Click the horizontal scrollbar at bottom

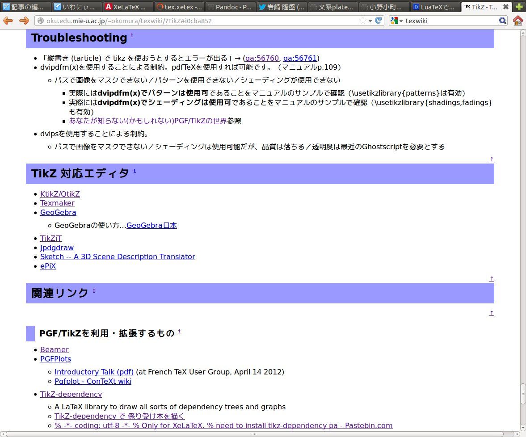[x=255, y=434]
